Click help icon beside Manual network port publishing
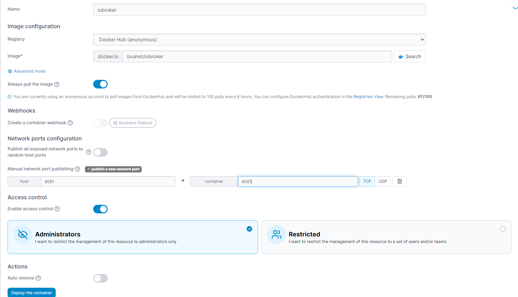Screen dimensions: 518x297 77,169
